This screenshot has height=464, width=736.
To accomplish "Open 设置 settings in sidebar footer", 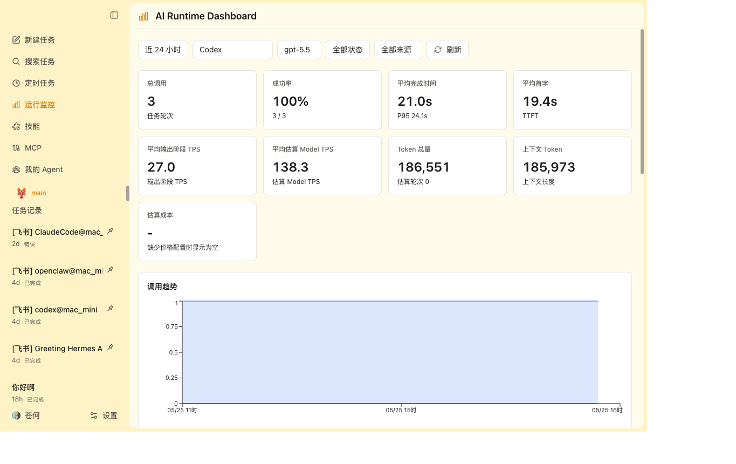I will (x=104, y=415).
